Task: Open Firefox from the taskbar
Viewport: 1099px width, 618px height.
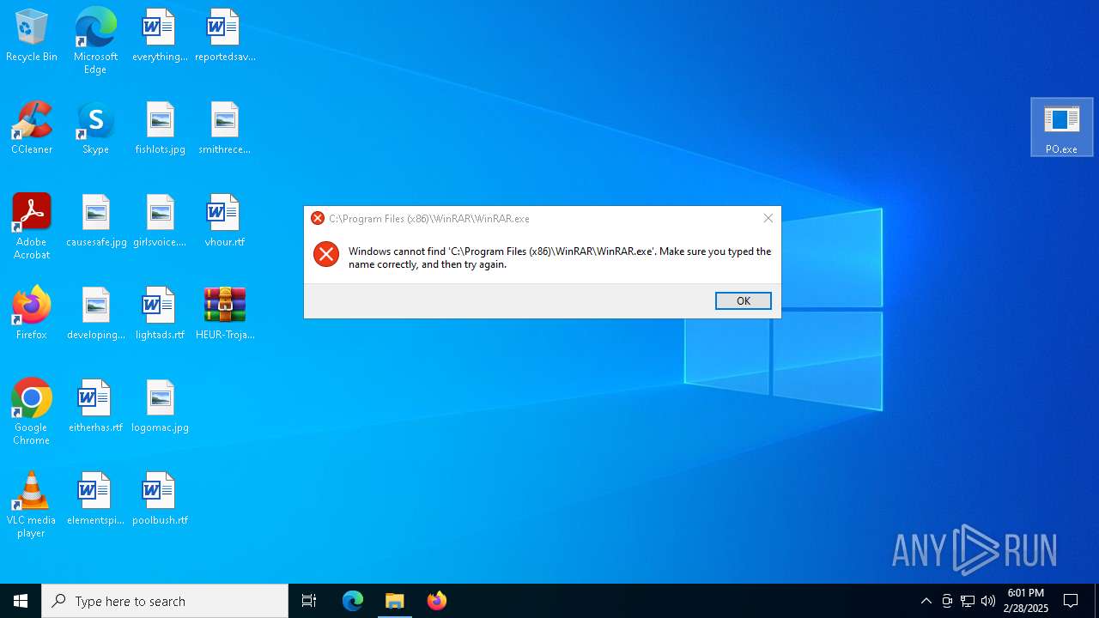Action: click(437, 601)
